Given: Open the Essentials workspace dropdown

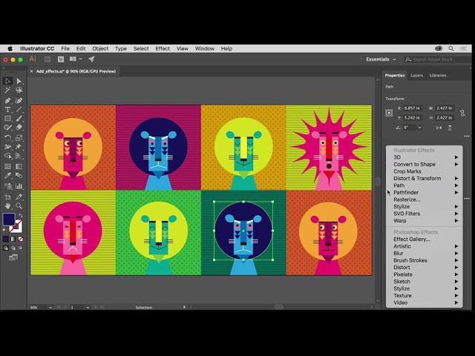Looking at the screenshot, I should click(381, 59).
